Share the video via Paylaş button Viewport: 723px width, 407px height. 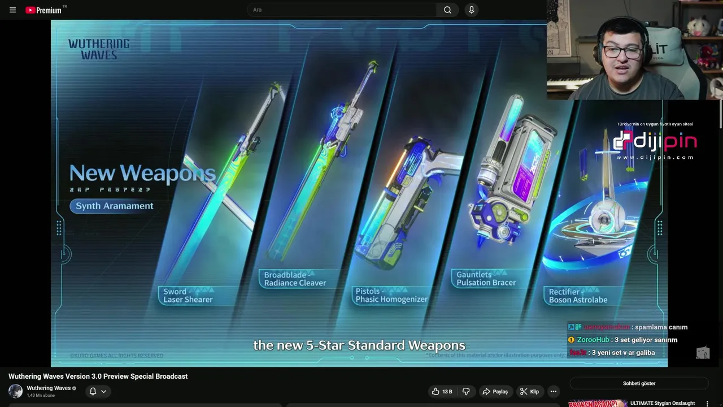coord(495,391)
